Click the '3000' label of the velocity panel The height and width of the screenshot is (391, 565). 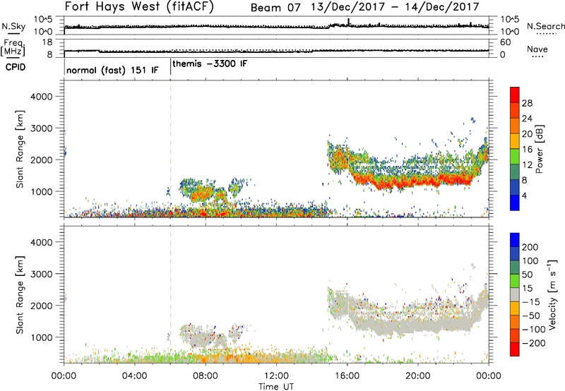point(41,274)
